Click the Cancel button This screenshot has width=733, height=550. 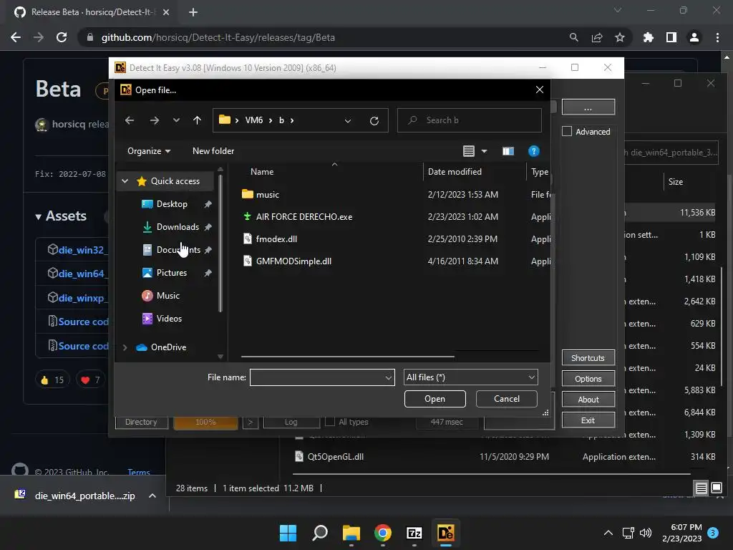tap(506, 399)
